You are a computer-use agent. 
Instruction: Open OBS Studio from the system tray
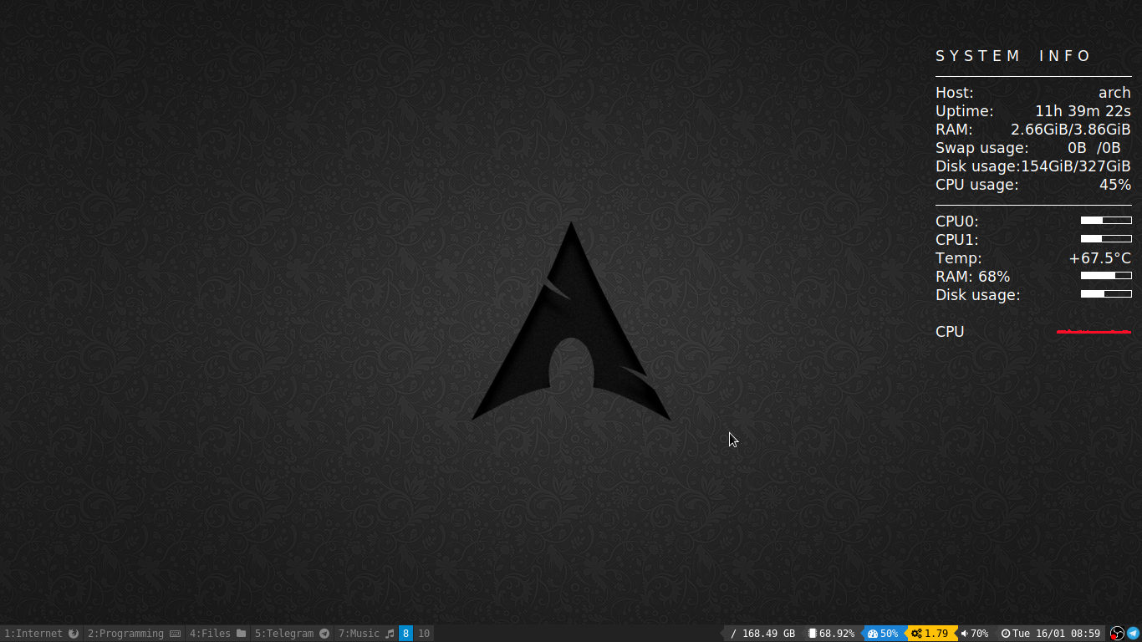[1118, 633]
